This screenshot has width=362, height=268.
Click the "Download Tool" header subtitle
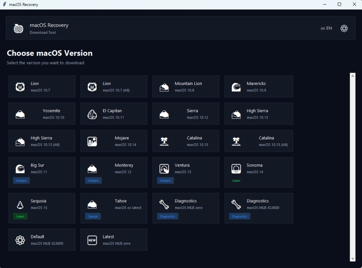pos(43,33)
